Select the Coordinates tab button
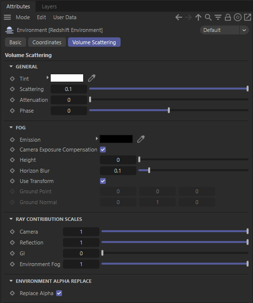This screenshot has width=253, height=303. tap(47, 42)
